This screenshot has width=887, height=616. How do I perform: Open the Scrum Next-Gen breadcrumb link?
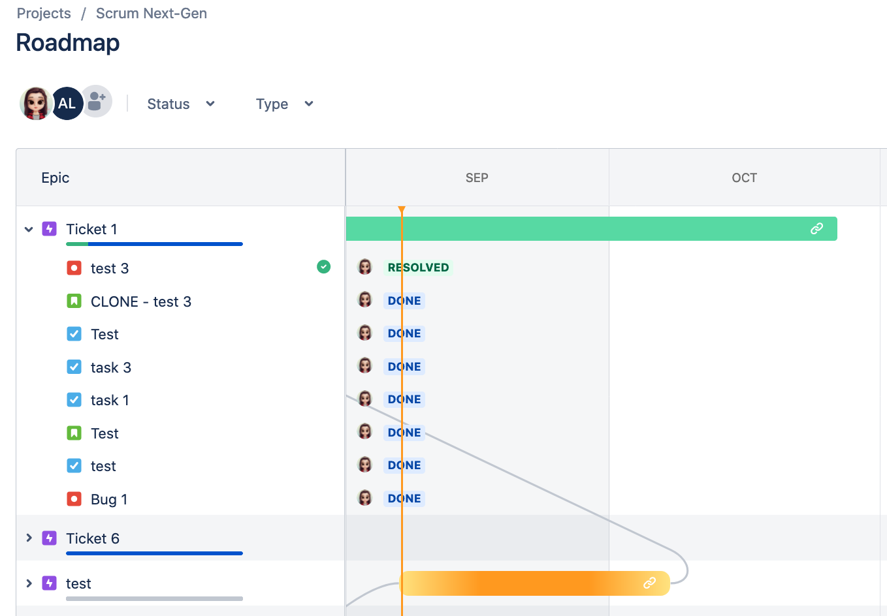point(152,13)
